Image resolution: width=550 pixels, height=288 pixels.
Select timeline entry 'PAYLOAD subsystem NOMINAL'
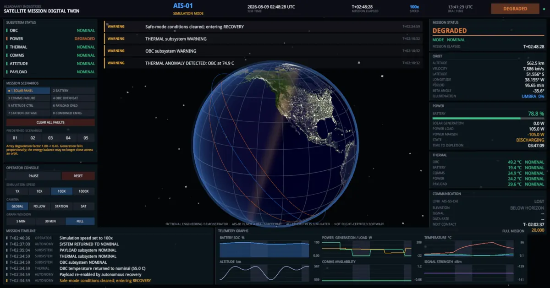88,250
